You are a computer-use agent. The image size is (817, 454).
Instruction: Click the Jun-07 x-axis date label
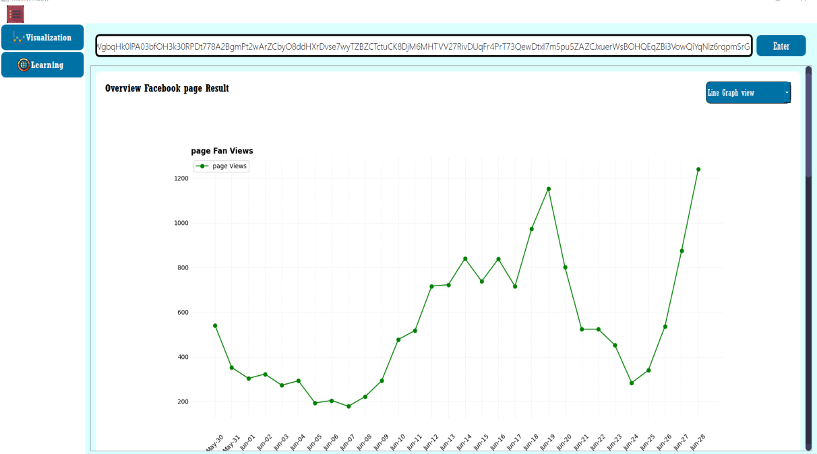click(346, 442)
